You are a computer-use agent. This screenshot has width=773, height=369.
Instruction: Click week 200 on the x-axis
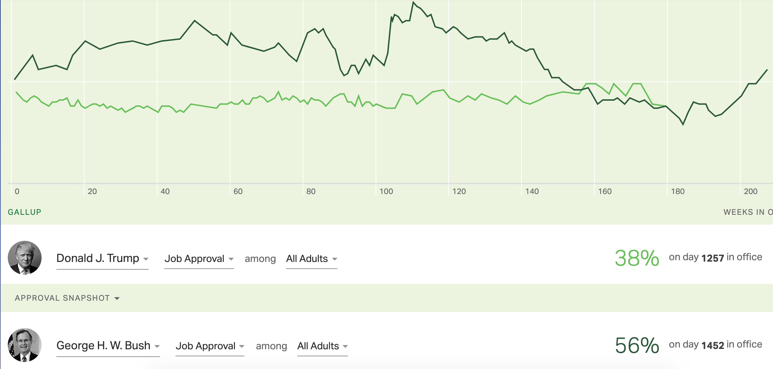tap(750, 191)
